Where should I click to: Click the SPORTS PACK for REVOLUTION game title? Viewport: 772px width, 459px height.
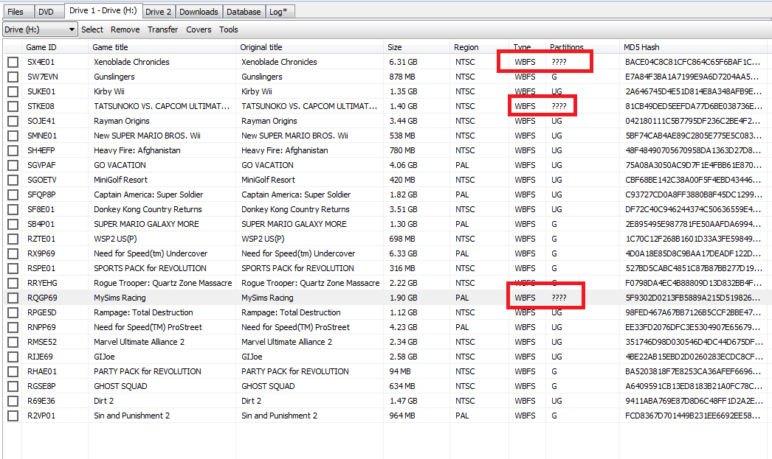pyautogui.click(x=150, y=268)
